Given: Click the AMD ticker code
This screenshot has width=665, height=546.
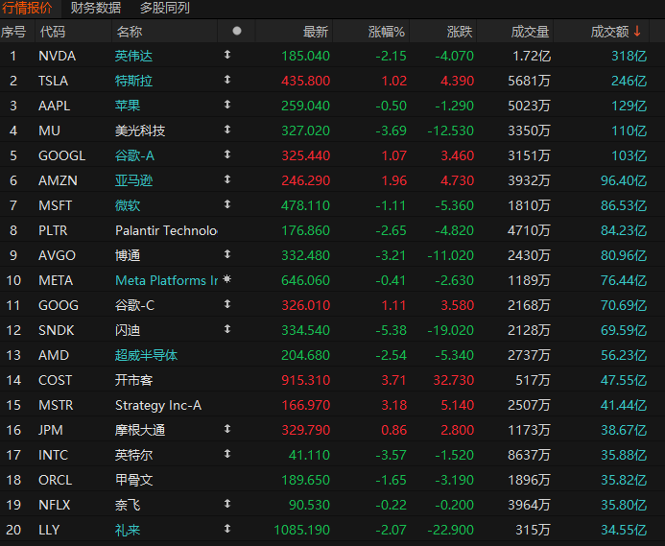Looking at the screenshot, I should point(54,355).
